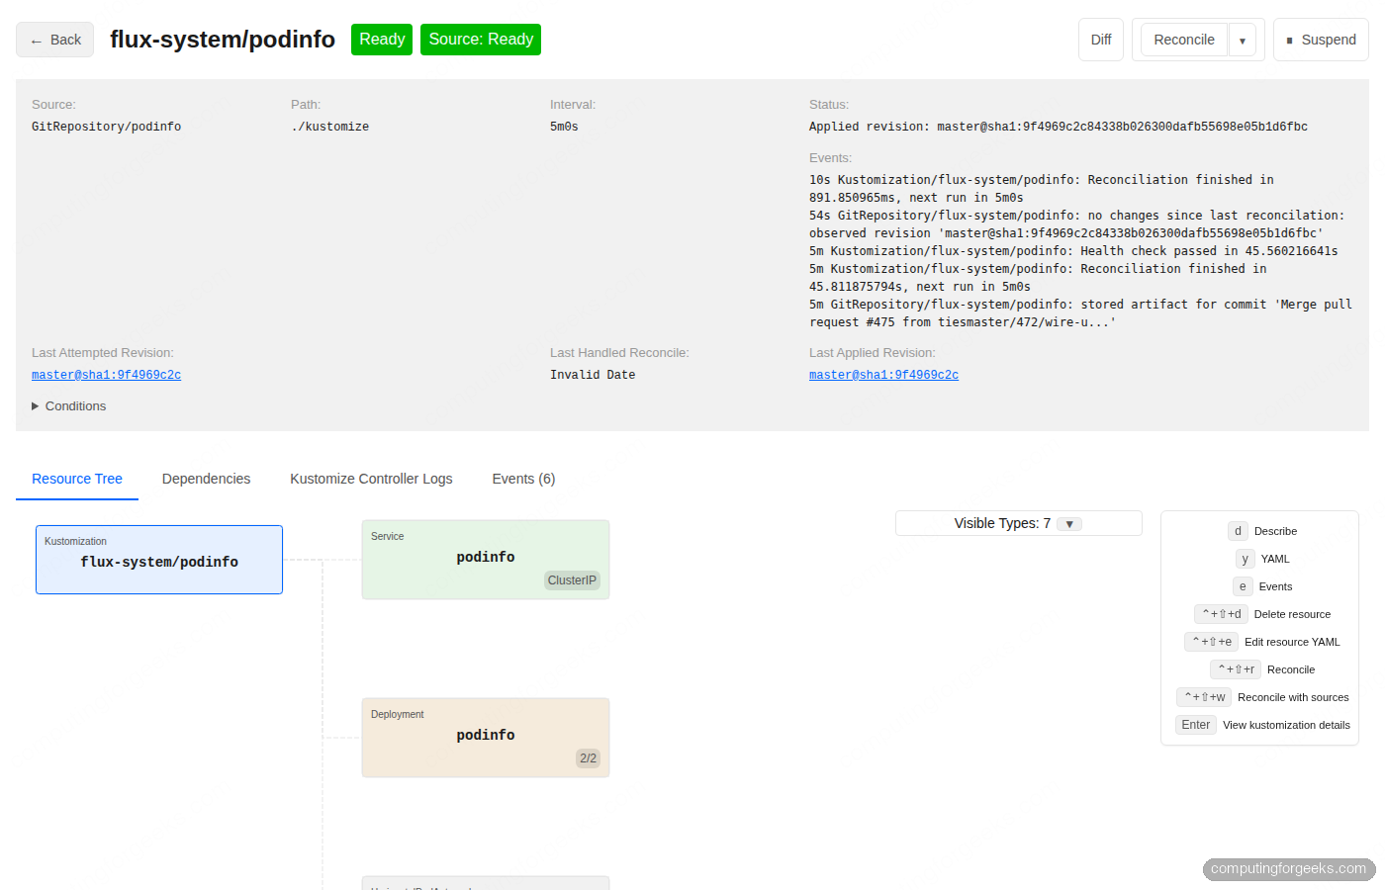1385x890 pixels.
Task: Suspend the kustomization
Action: point(1321,40)
